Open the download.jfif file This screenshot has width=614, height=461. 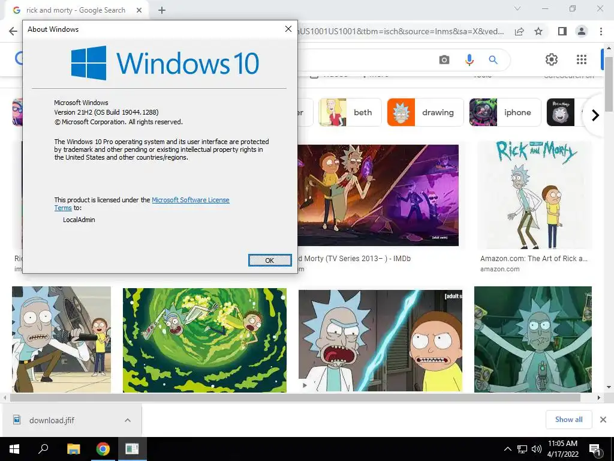click(x=52, y=420)
